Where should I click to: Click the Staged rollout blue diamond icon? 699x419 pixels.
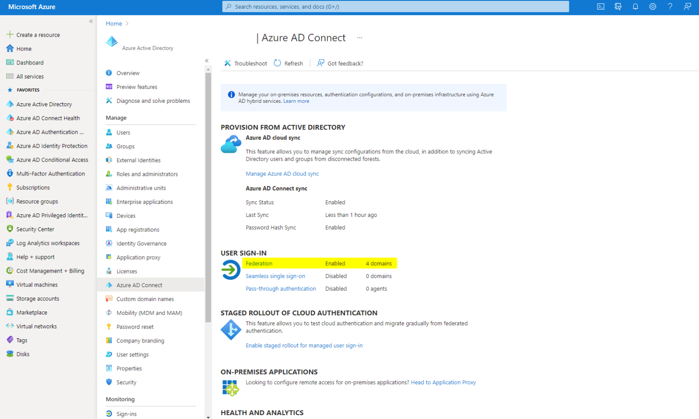(231, 330)
